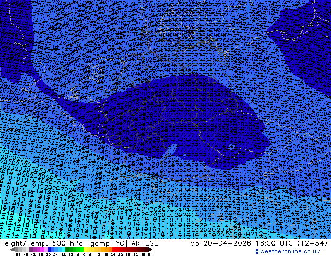Click the 'Height/Temp. 500 hPa' title text

click(x=42, y=243)
